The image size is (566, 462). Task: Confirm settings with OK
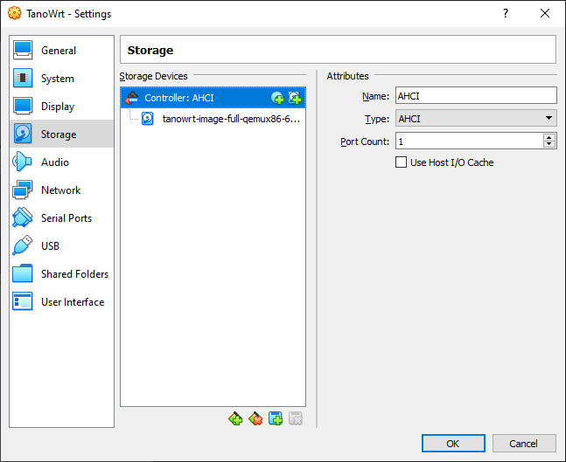[453, 444]
